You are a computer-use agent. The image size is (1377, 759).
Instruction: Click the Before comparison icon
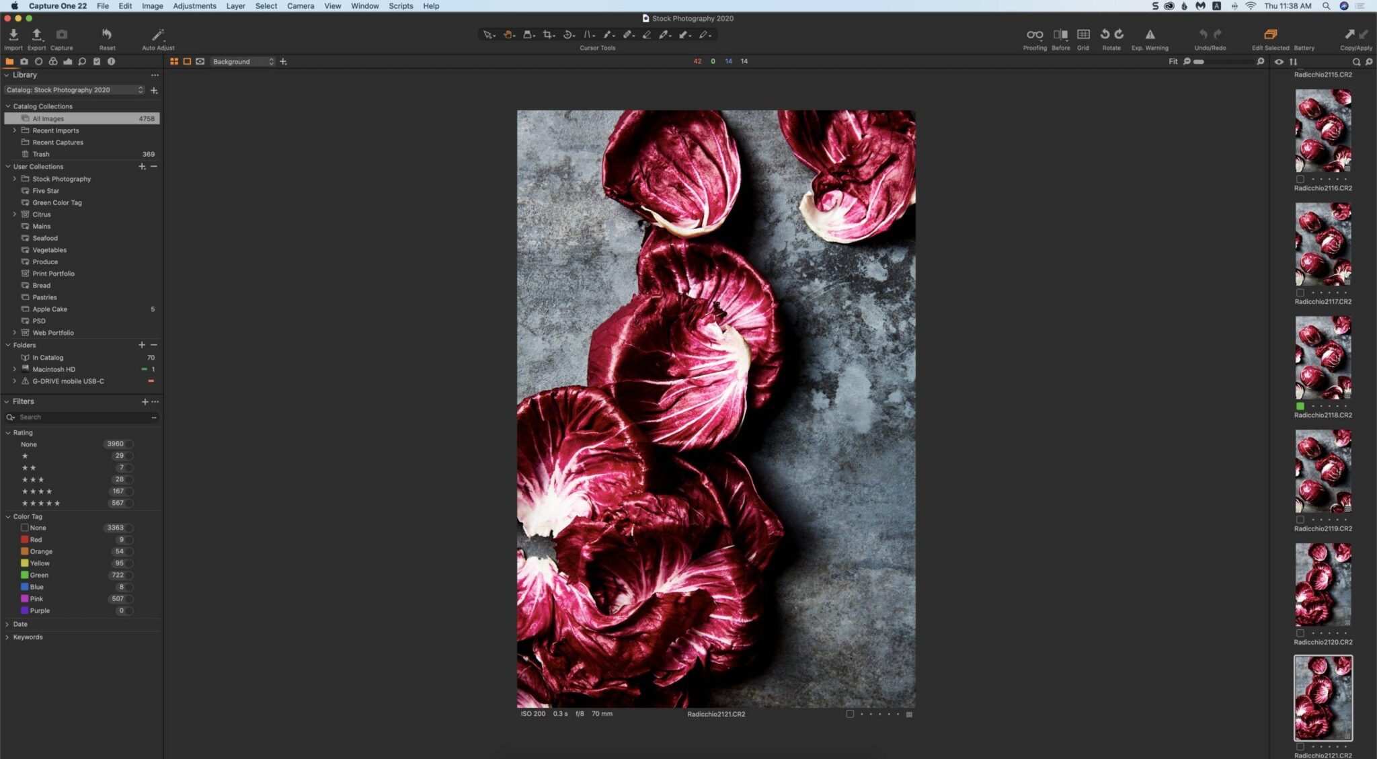coord(1060,34)
